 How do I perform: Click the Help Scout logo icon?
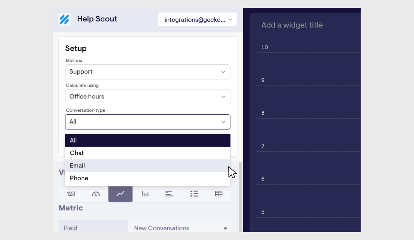64,19
